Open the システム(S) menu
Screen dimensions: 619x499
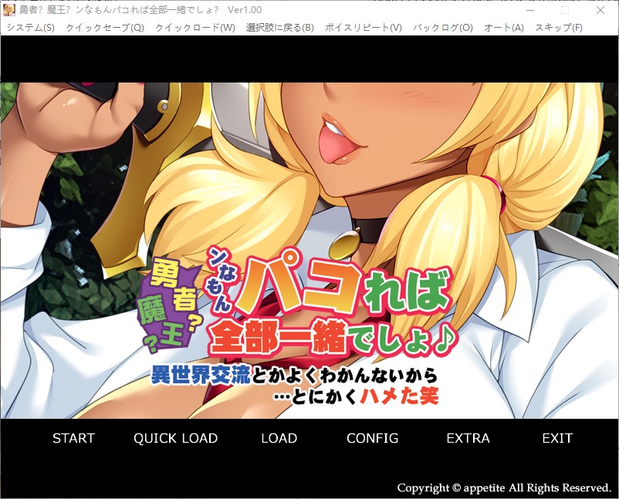[30, 28]
